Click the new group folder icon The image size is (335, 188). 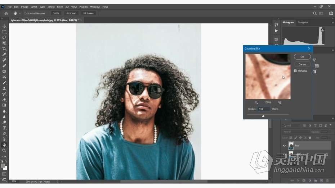click(x=316, y=180)
